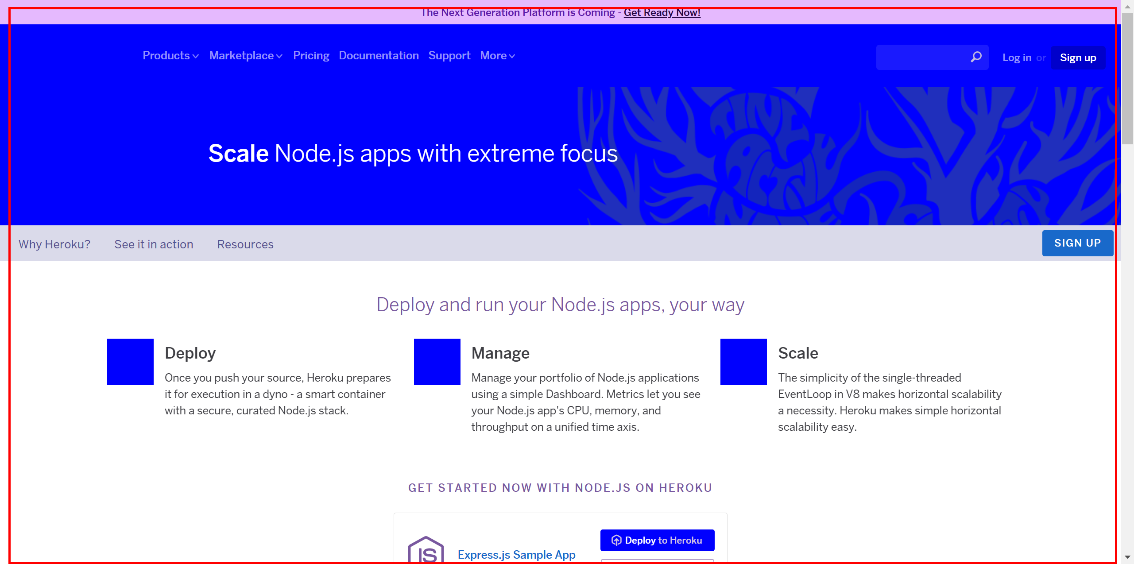Click the blue Scale feature icon square

[743, 362]
